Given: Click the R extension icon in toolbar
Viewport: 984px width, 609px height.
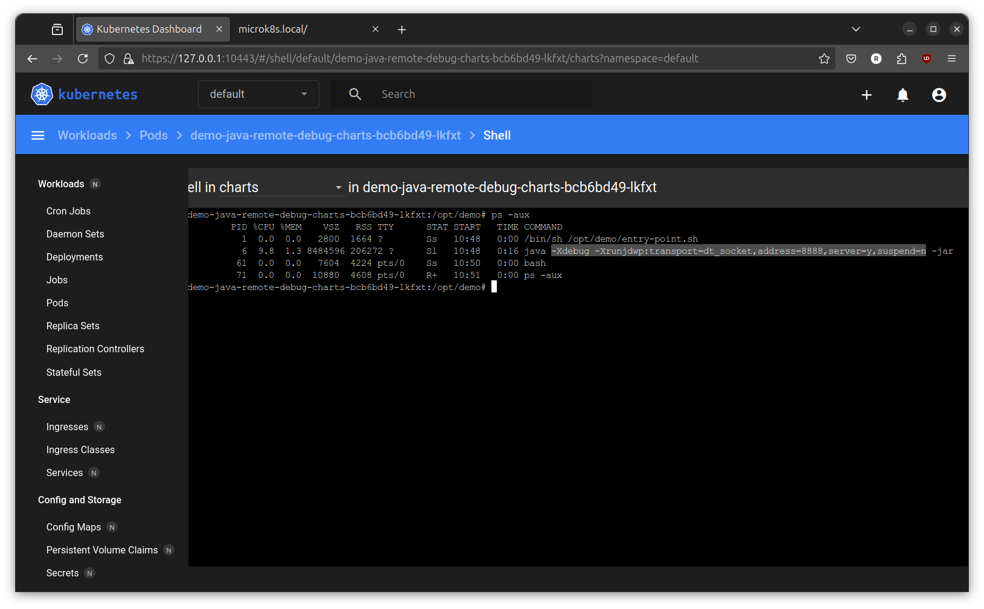Looking at the screenshot, I should click(x=876, y=59).
